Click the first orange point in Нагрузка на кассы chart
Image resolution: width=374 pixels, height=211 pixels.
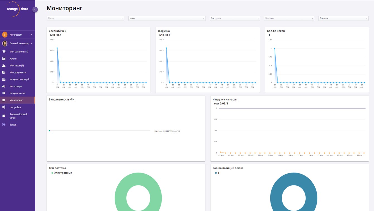(x=220, y=152)
